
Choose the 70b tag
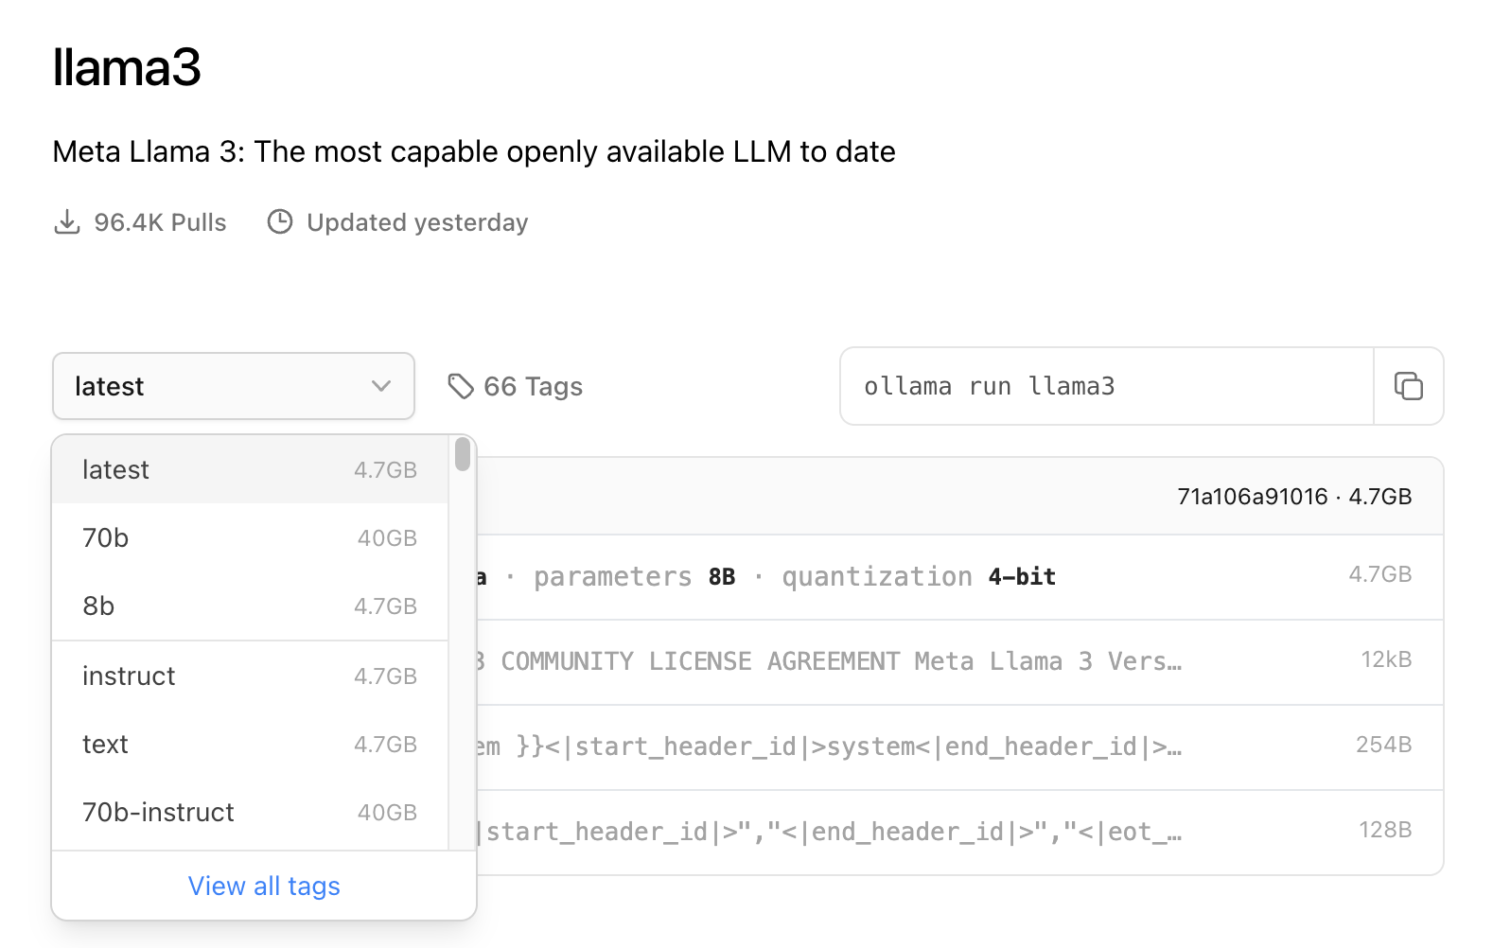click(249, 538)
